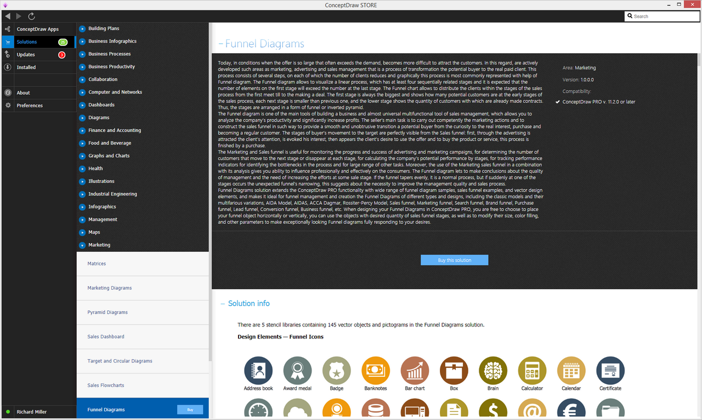Image resolution: width=702 pixels, height=420 pixels.
Task: Select the Certificate icon
Action: 610,370
